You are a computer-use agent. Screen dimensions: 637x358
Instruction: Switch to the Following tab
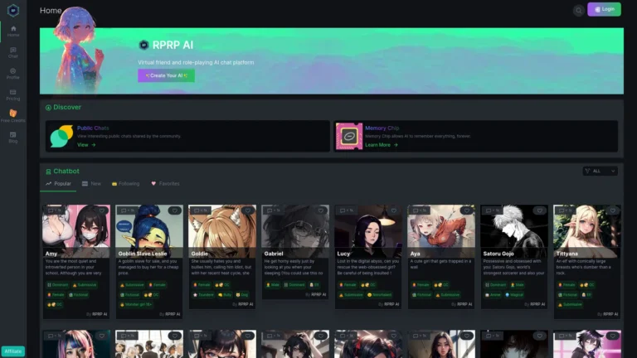[125, 183]
